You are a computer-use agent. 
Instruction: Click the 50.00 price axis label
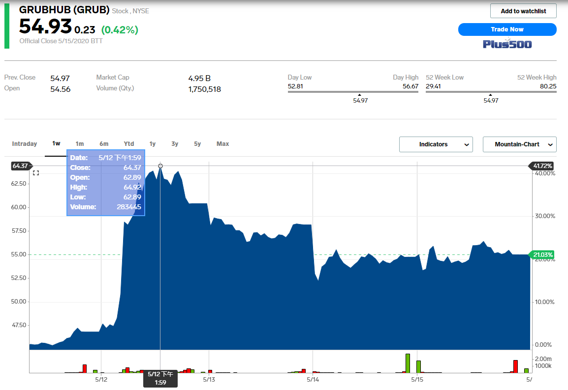pos(19,302)
